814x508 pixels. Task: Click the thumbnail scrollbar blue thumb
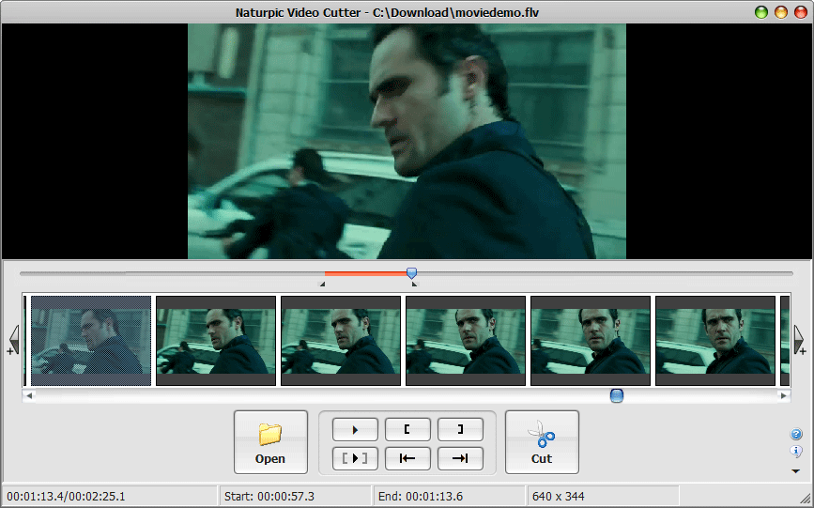tap(616, 396)
